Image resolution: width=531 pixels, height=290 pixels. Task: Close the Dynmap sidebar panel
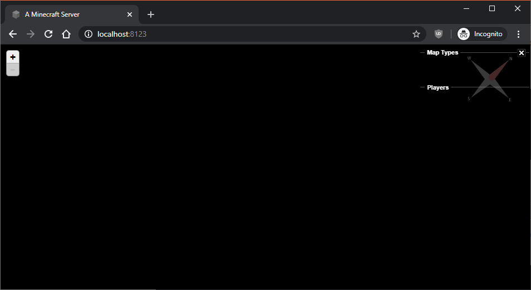522,52
